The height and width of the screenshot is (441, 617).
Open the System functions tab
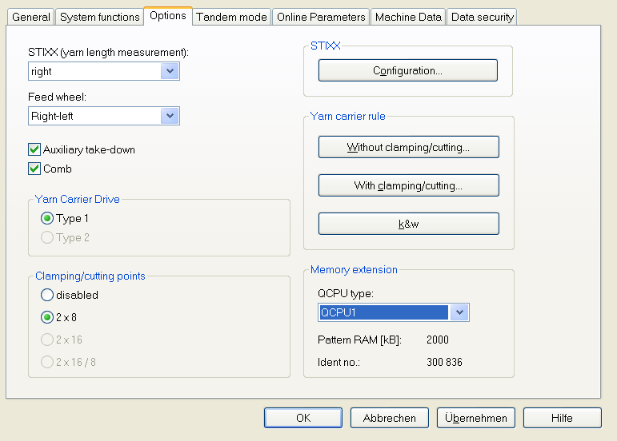click(99, 17)
